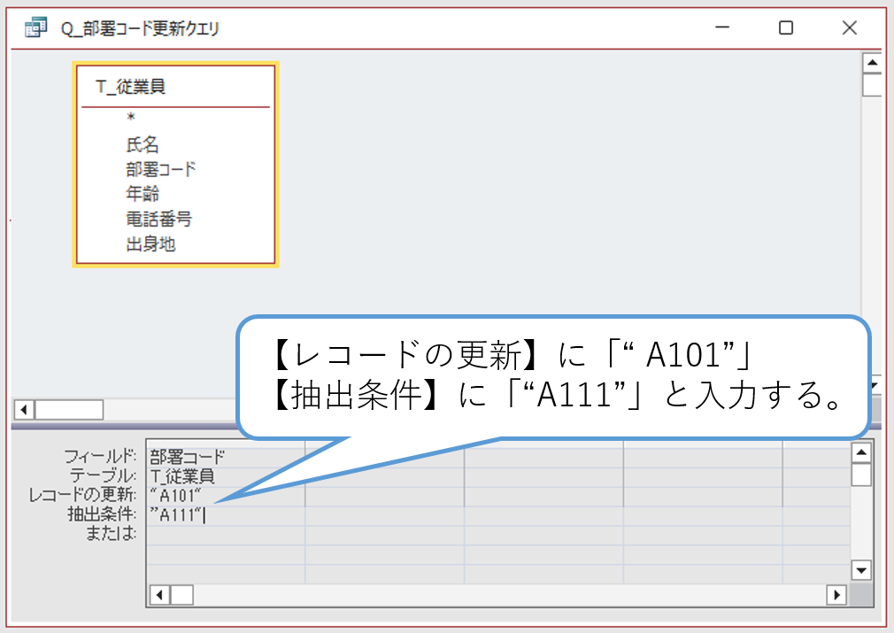Viewport: 894px width, 633px height.
Task: Select the 電話番号 field in T_従業員
Action: pos(158,219)
